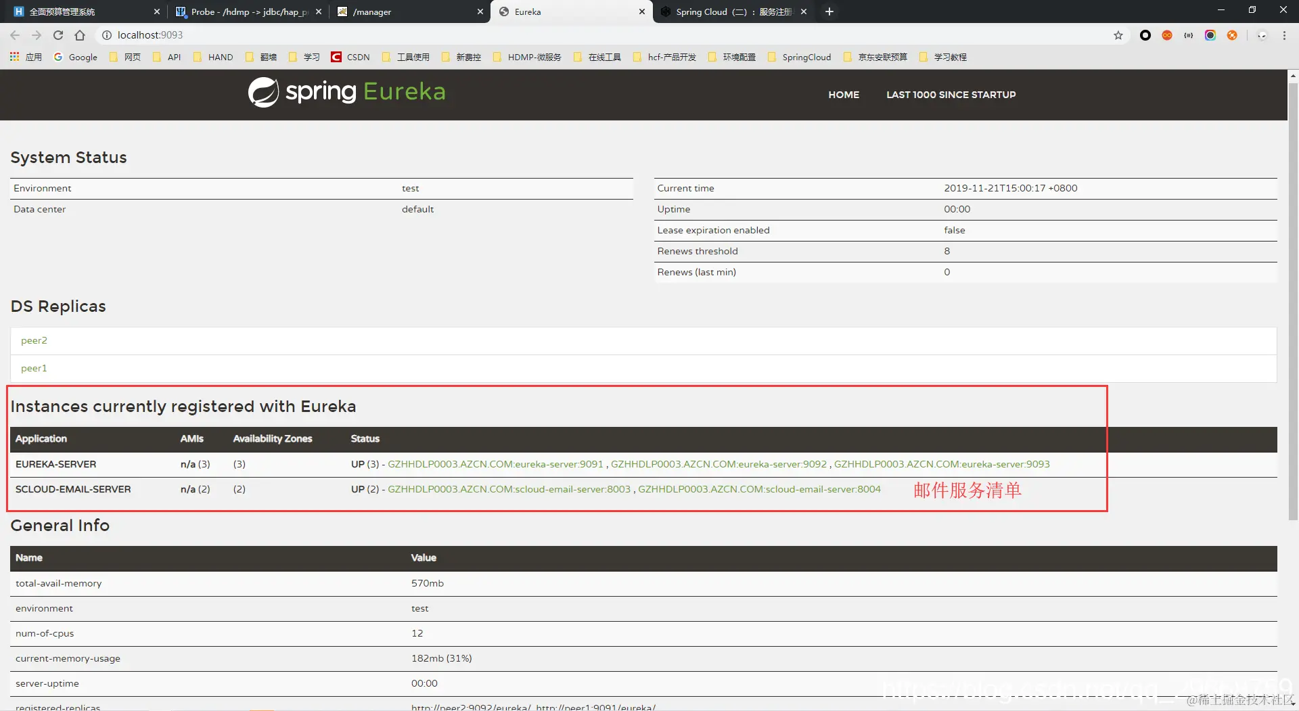Open the eureka-server:9093 instance link

coord(942,464)
